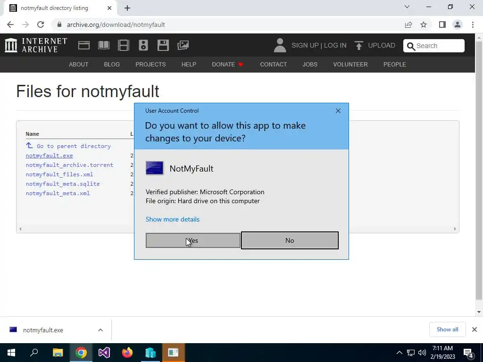This screenshot has width=483, height=362.
Task: Open notmyfault_meta.sqlite link
Action: pos(63,184)
